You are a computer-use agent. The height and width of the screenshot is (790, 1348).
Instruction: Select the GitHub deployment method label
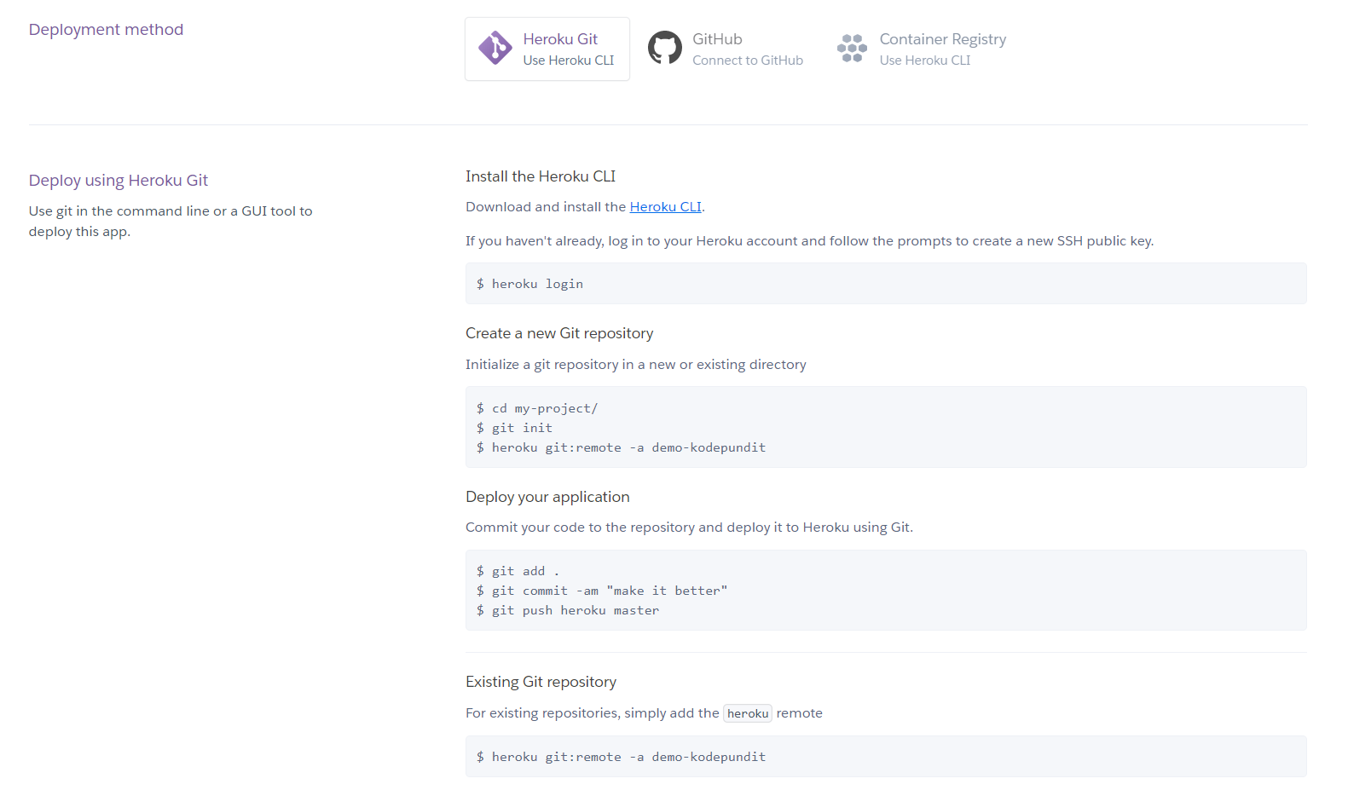(717, 39)
